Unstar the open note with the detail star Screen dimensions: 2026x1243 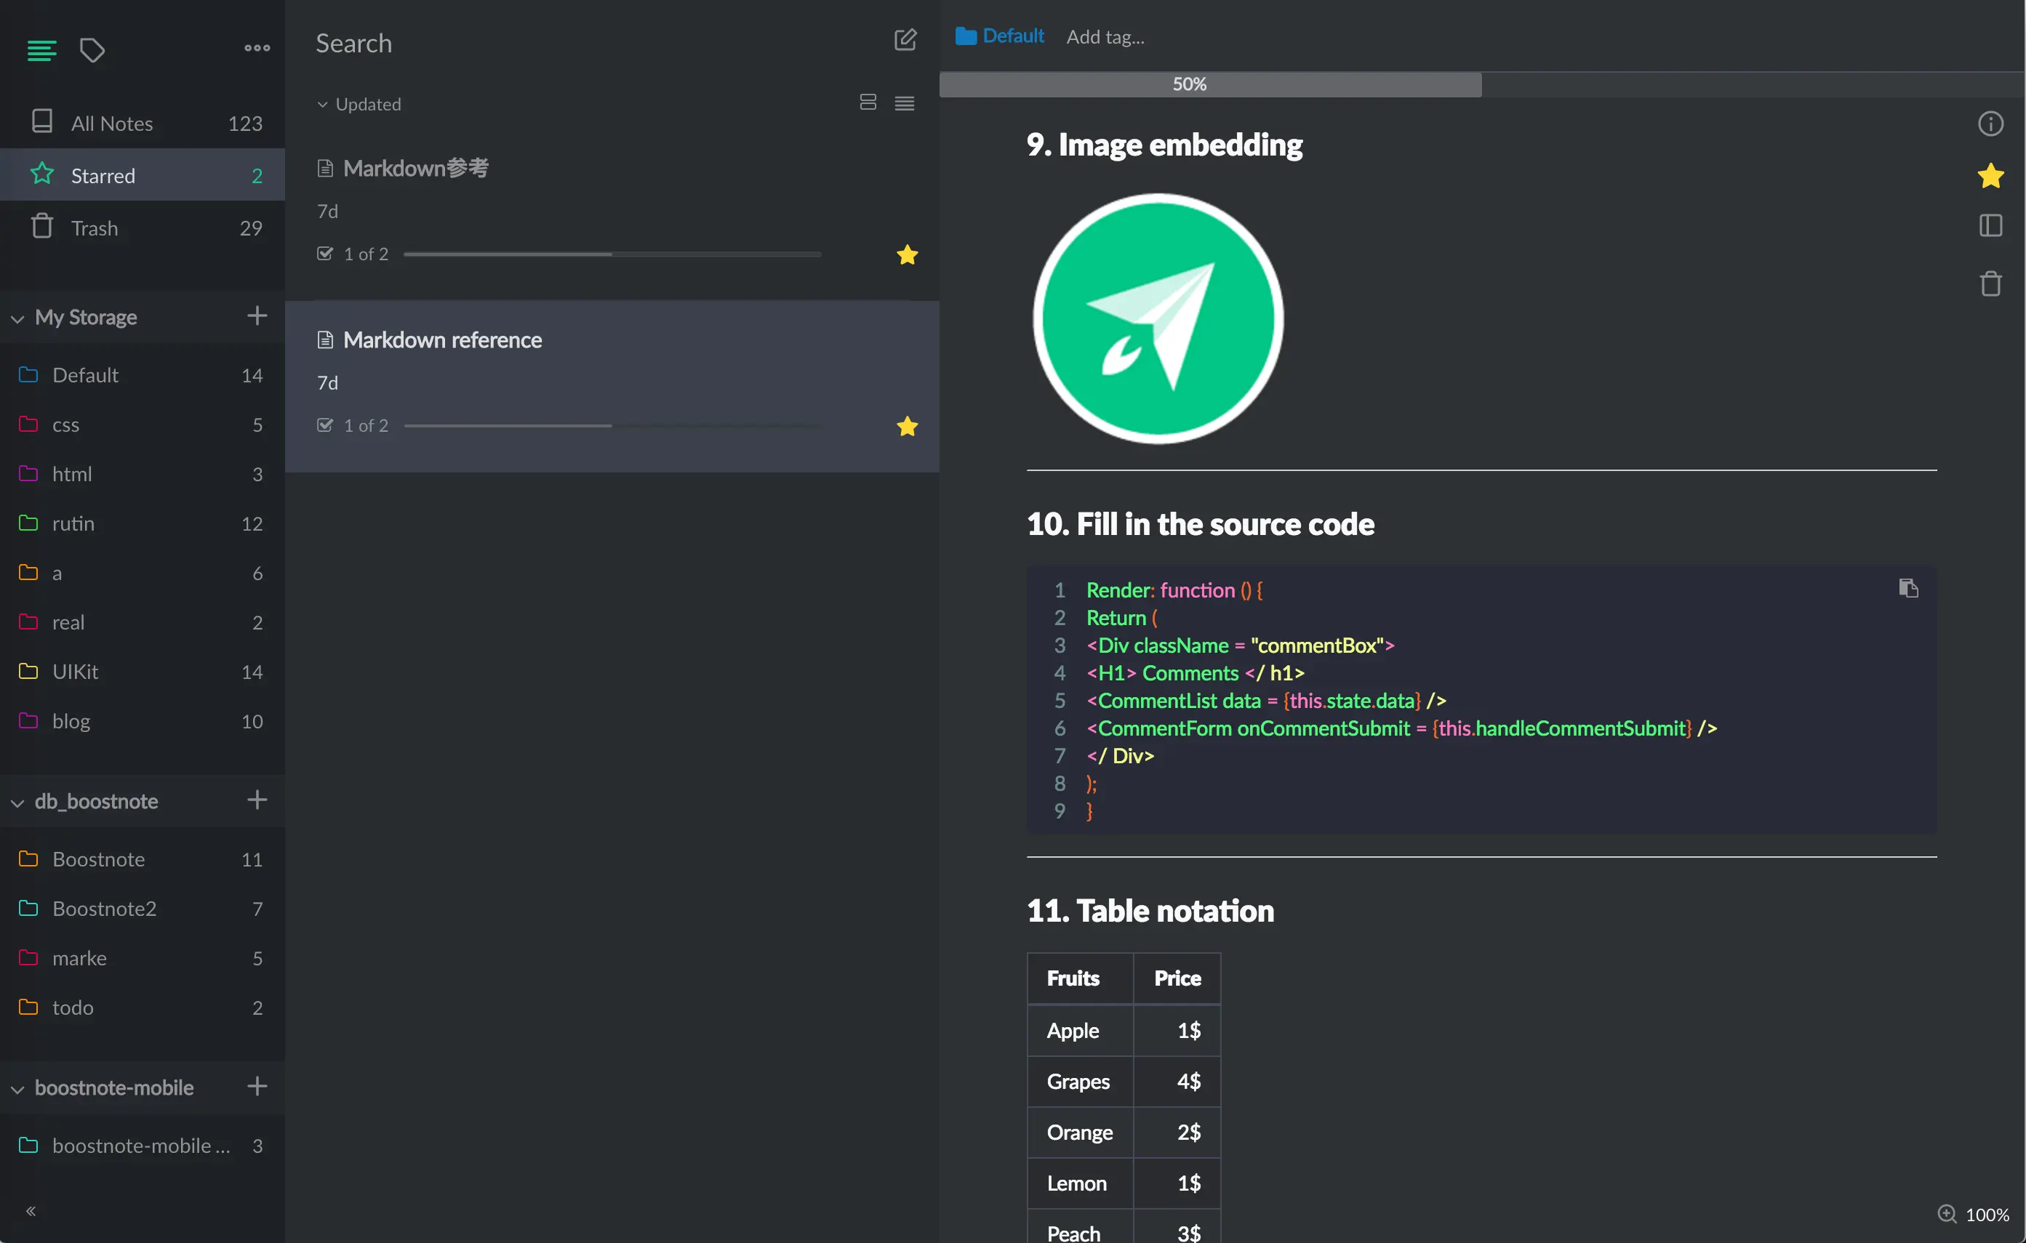tap(1990, 175)
